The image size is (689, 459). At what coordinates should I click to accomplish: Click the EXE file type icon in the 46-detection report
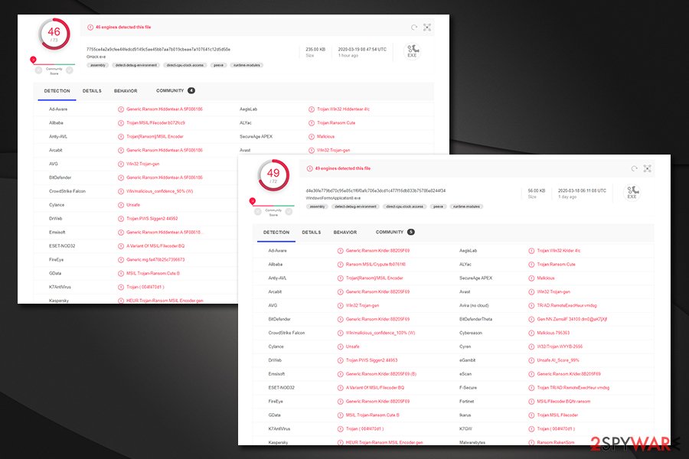[412, 51]
